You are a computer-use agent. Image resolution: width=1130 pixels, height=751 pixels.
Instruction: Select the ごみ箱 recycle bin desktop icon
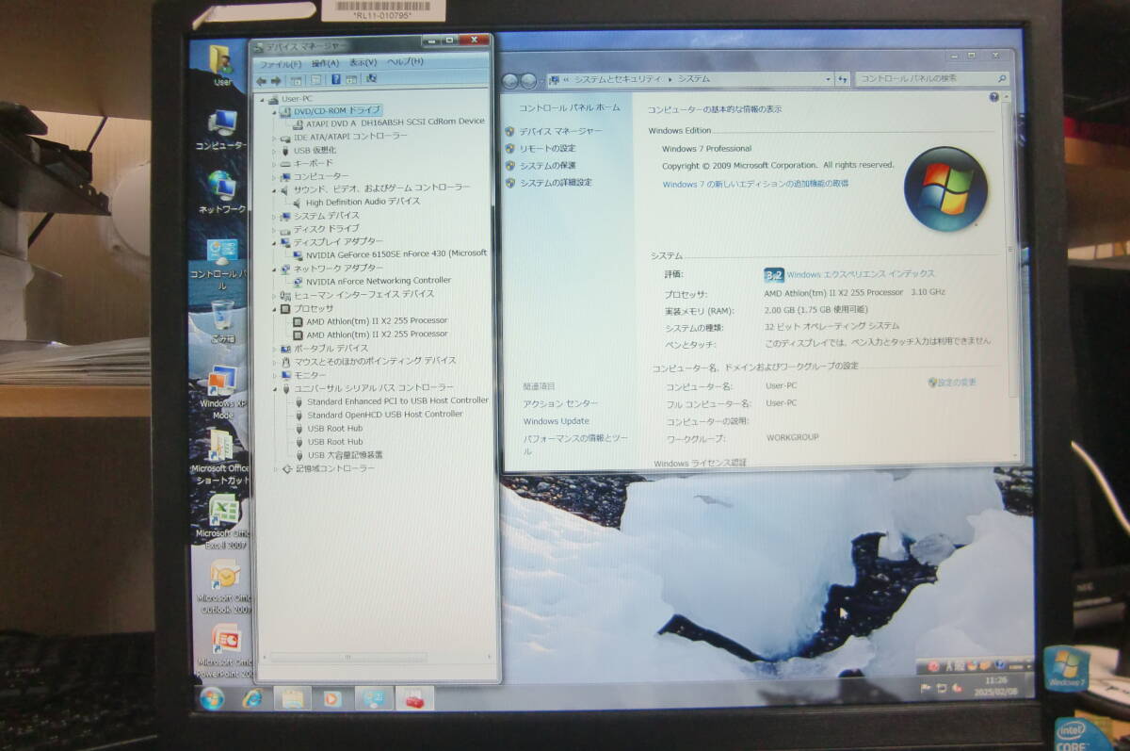222,320
